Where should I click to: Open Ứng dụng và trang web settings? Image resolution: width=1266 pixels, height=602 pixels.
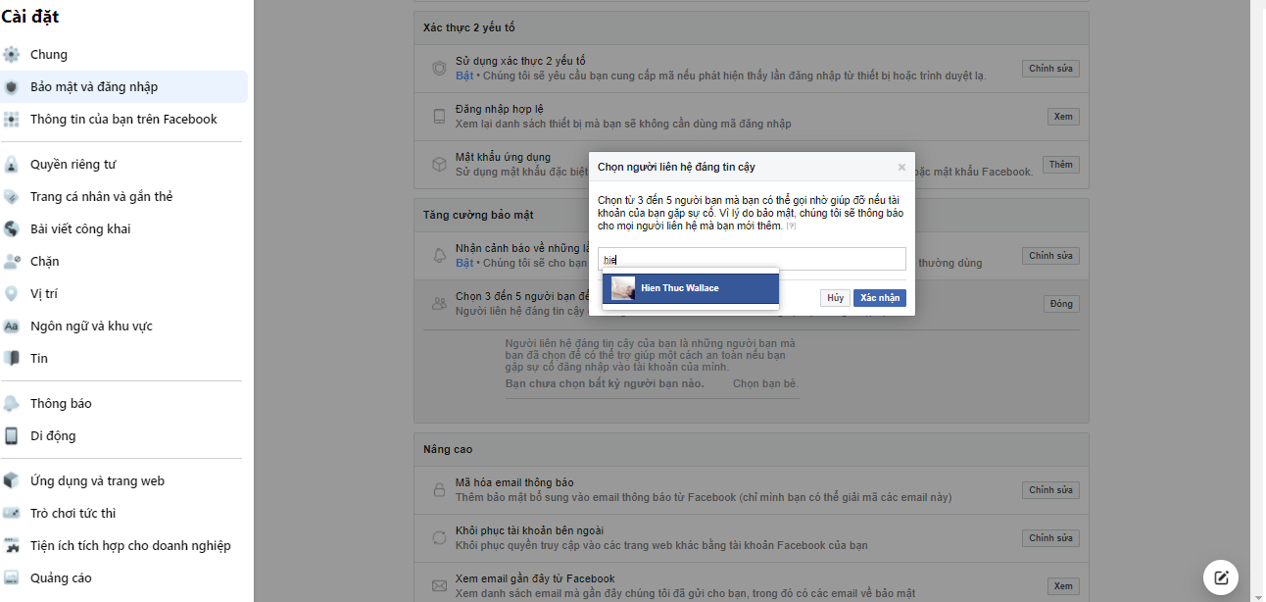[x=123, y=481]
